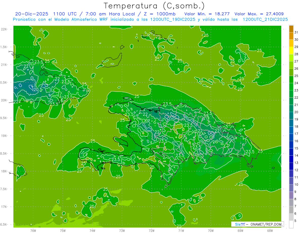Click the legend value "5"
303x234 pixels.
pyautogui.click(x=295, y=221)
